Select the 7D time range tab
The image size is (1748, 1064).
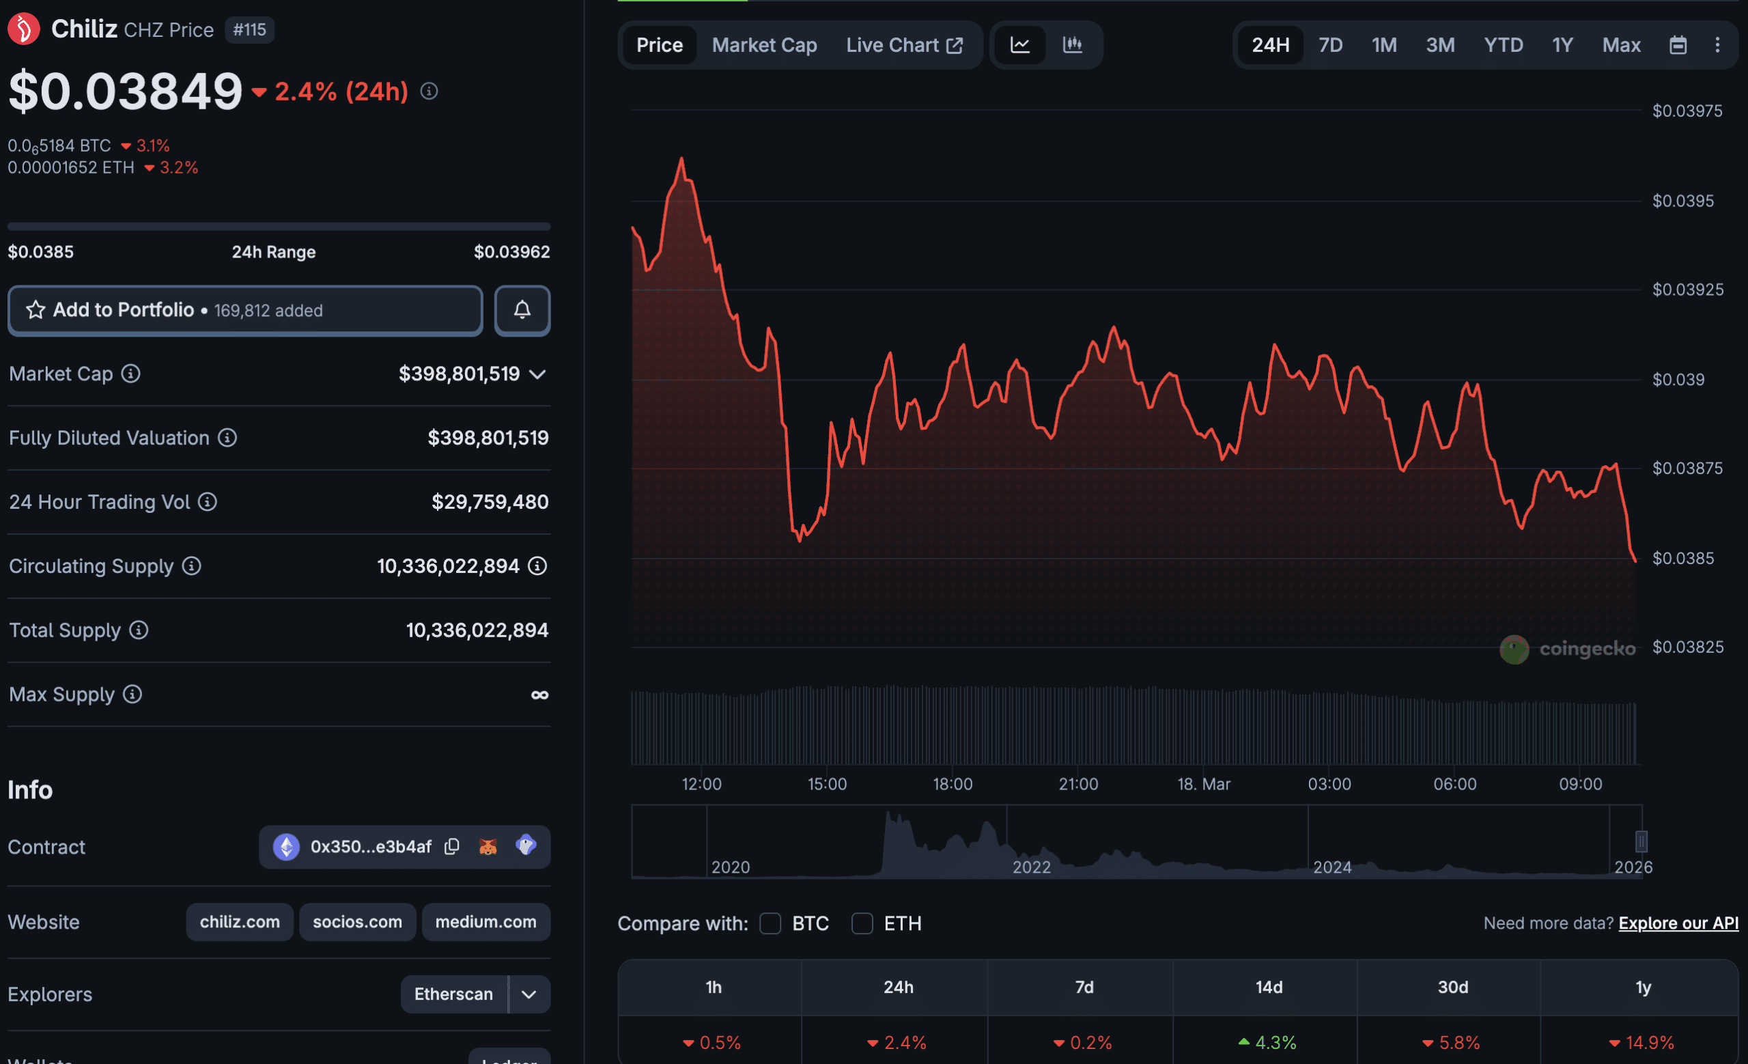(1330, 44)
